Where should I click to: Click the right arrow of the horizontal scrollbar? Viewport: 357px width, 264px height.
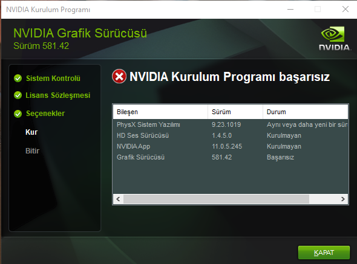coord(343,199)
